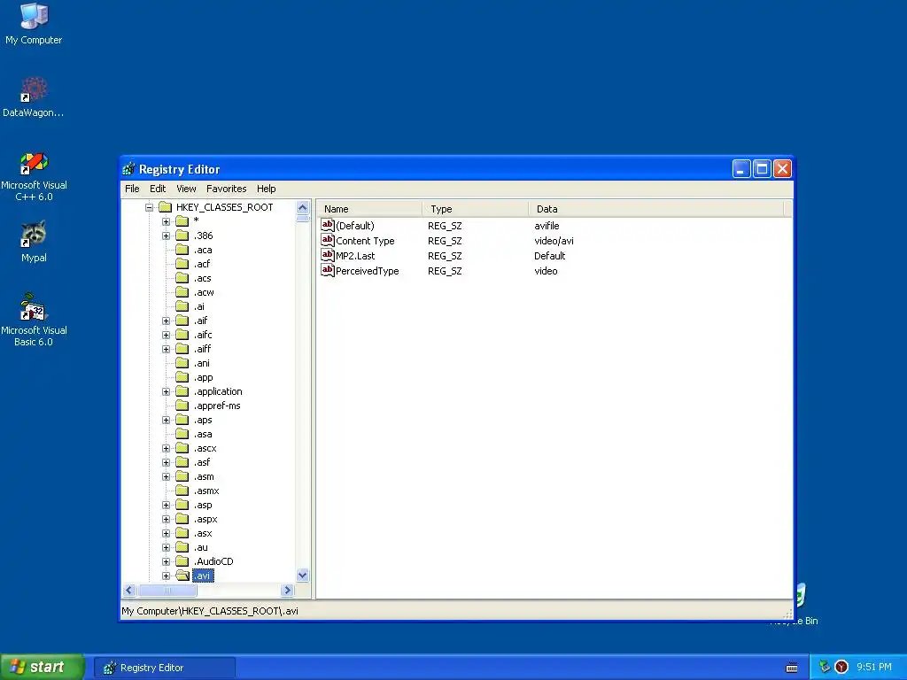Click the red Y tray icon

841,667
